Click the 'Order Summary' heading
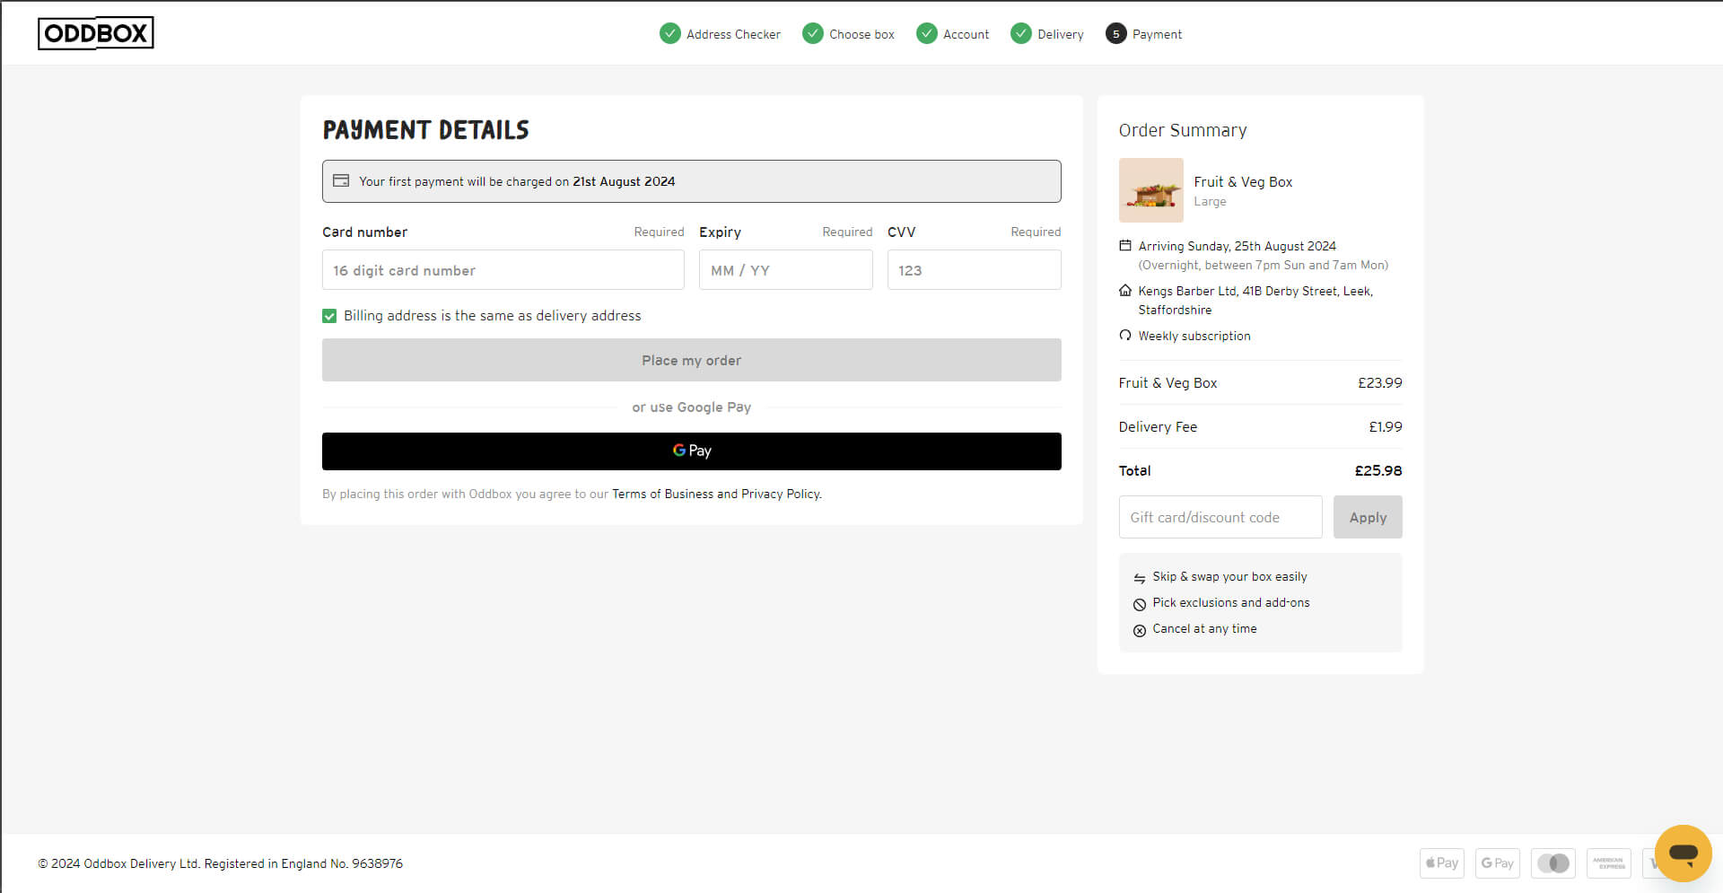The image size is (1723, 893). [x=1183, y=130]
